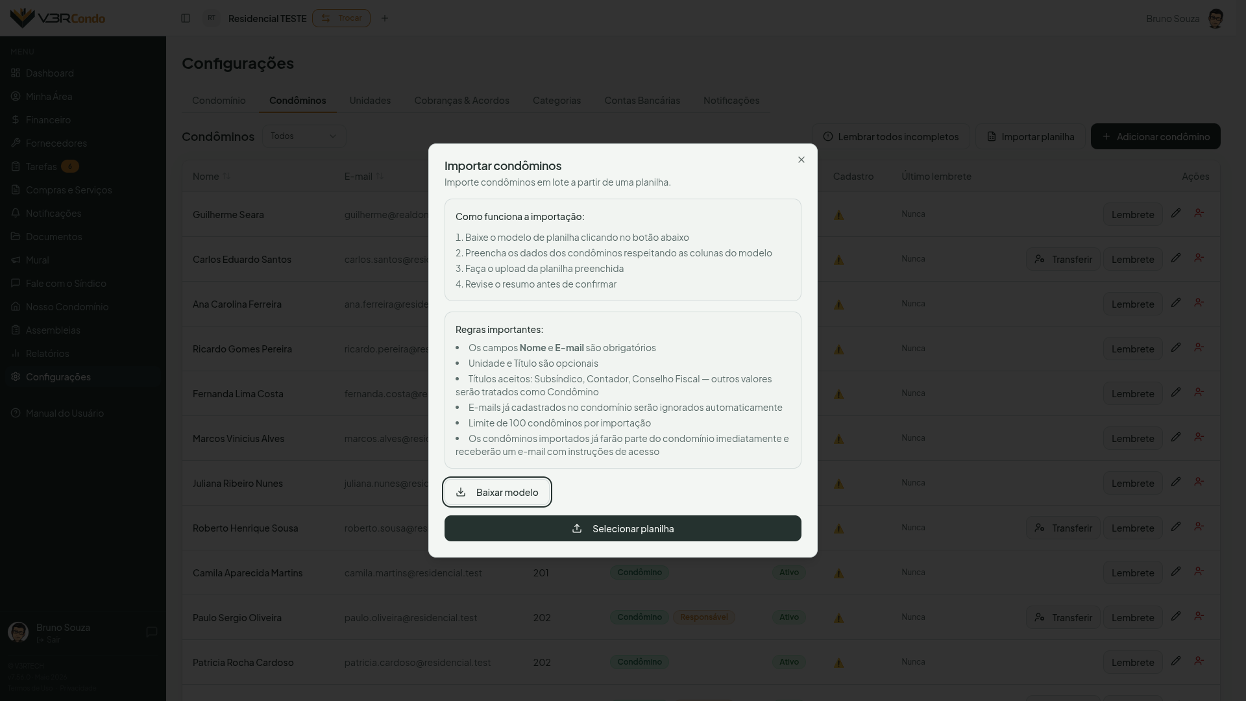Edit Patricia Rocha Cardoso pencil icon
Viewport: 1246px width, 701px height.
coord(1175,661)
